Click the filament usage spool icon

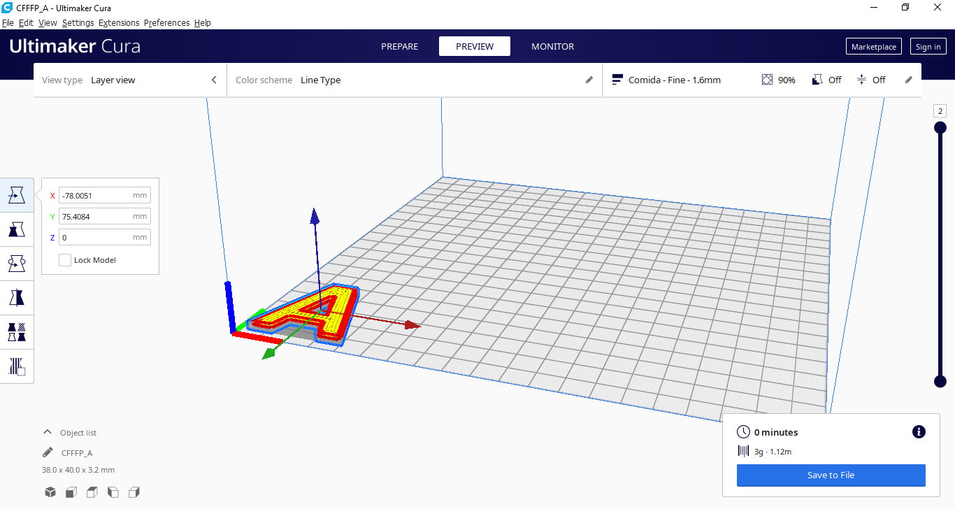pos(743,452)
